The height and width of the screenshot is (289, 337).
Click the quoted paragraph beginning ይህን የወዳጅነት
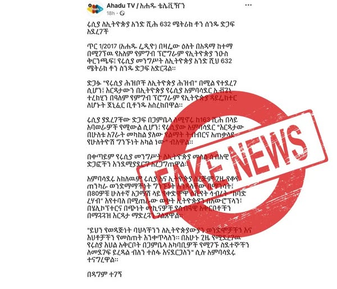pyautogui.click(x=169, y=245)
